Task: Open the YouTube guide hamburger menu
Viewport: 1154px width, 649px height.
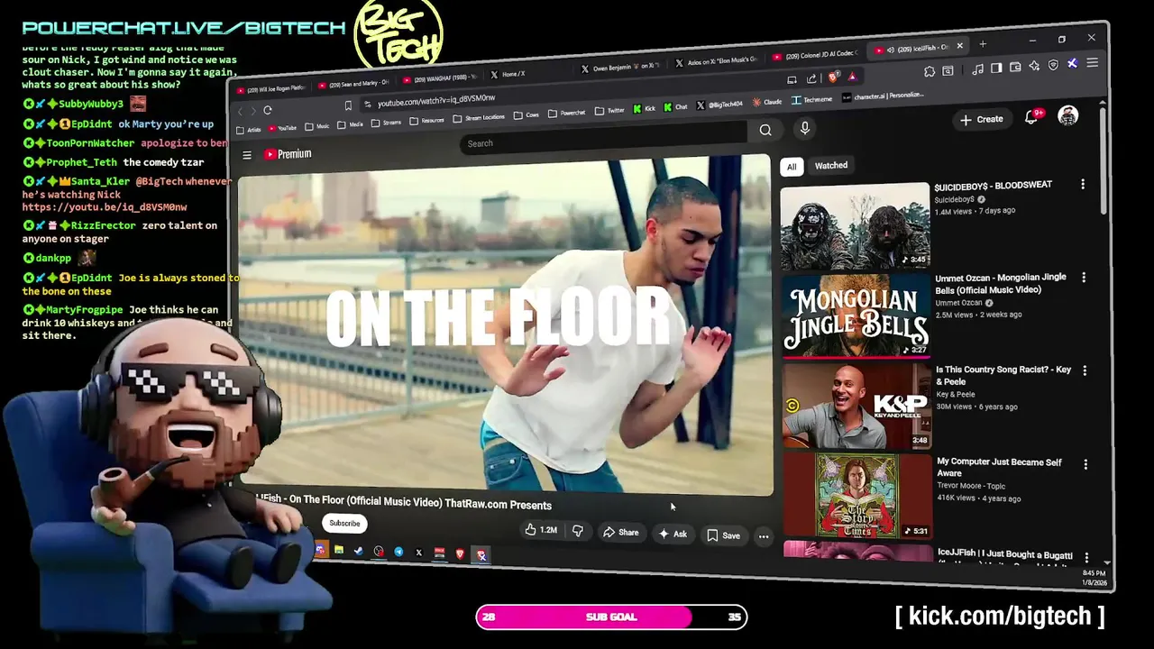Action: coord(247,155)
